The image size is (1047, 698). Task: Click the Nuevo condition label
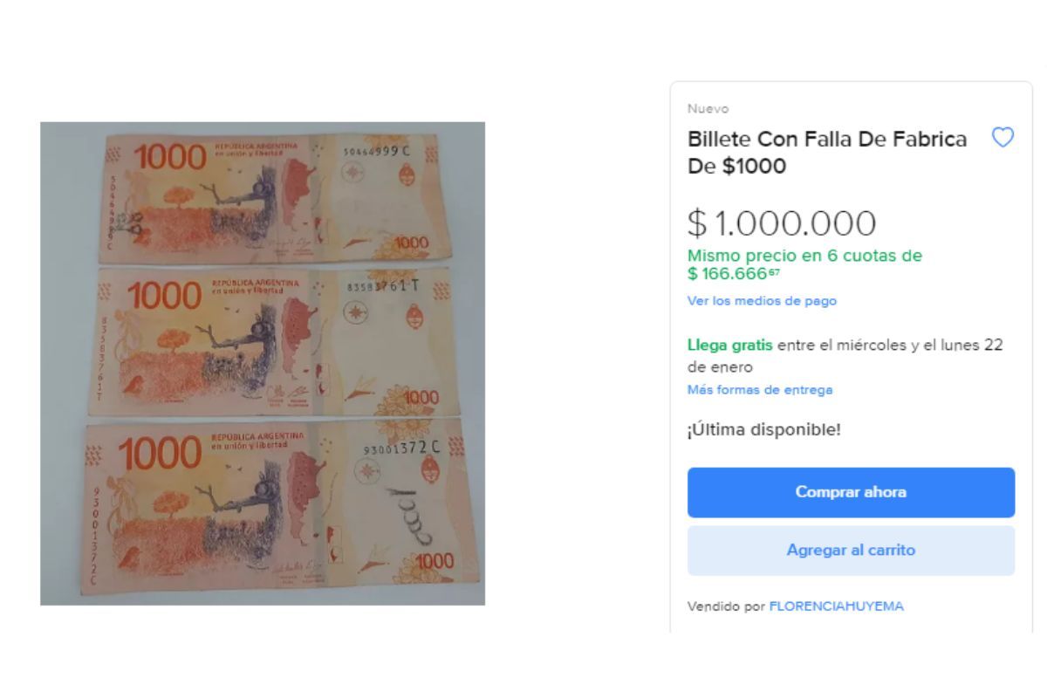coord(708,109)
